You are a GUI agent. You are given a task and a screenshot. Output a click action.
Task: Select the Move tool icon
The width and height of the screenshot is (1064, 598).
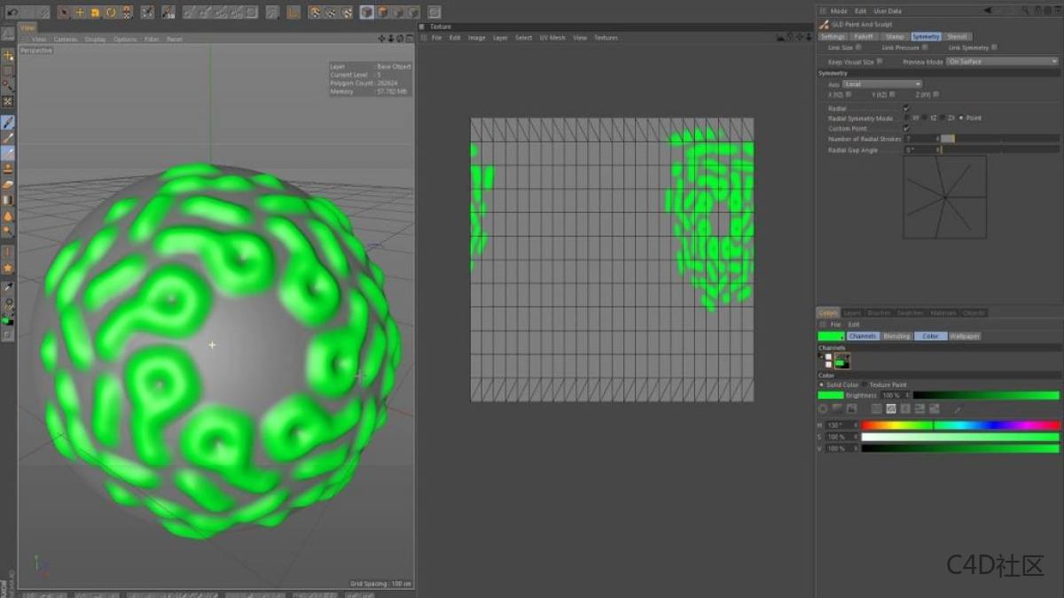click(80, 12)
